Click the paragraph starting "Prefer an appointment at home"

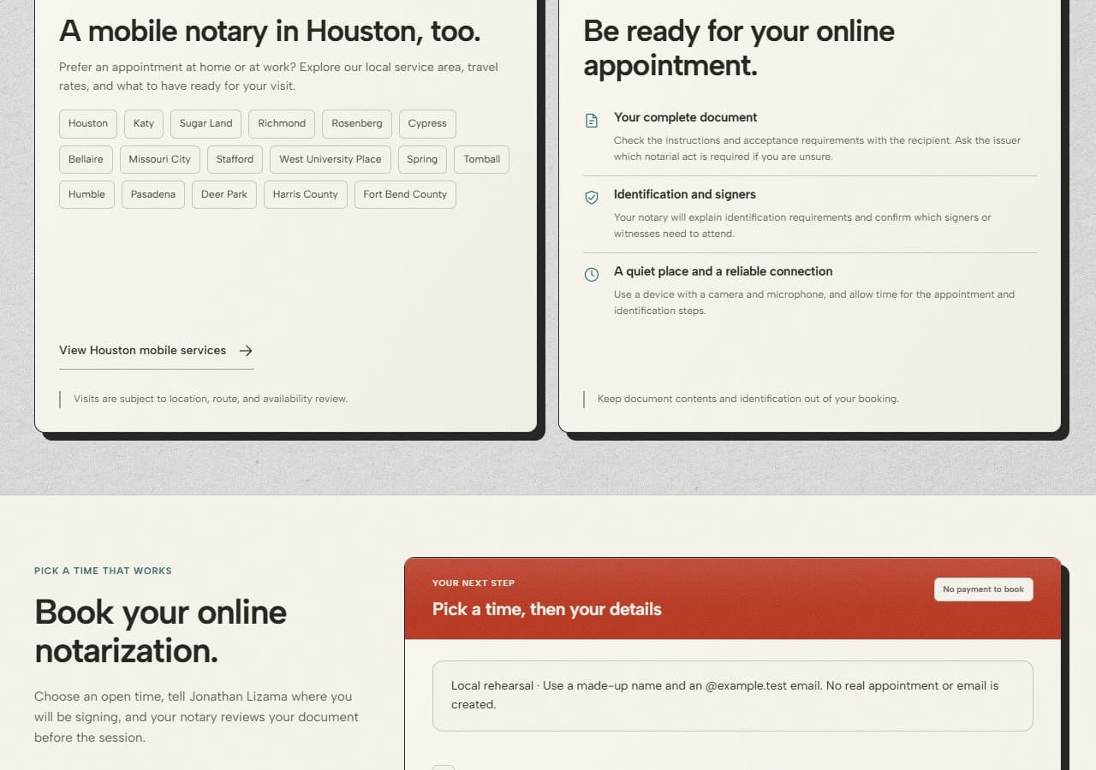pos(278,76)
